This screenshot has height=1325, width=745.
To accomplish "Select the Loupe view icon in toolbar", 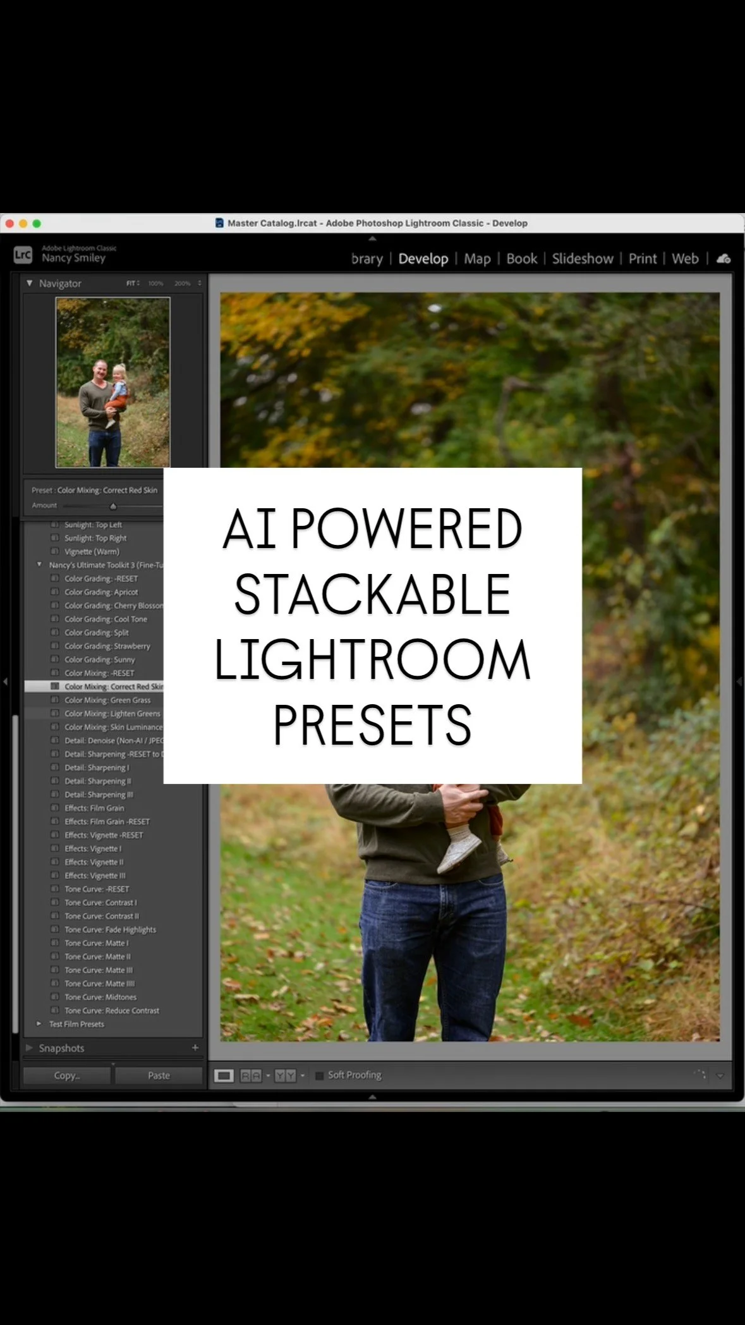I will 224,1075.
